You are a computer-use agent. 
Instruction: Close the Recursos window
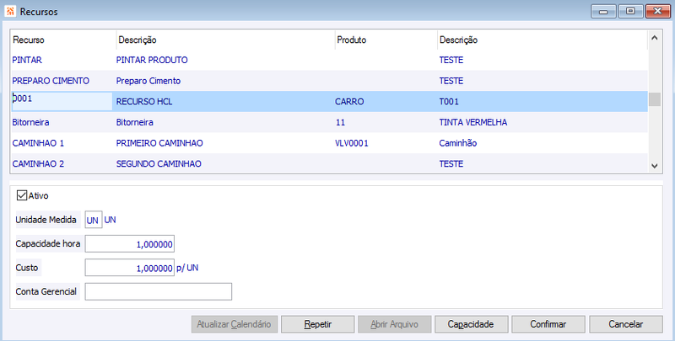pyautogui.click(x=658, y=11)
